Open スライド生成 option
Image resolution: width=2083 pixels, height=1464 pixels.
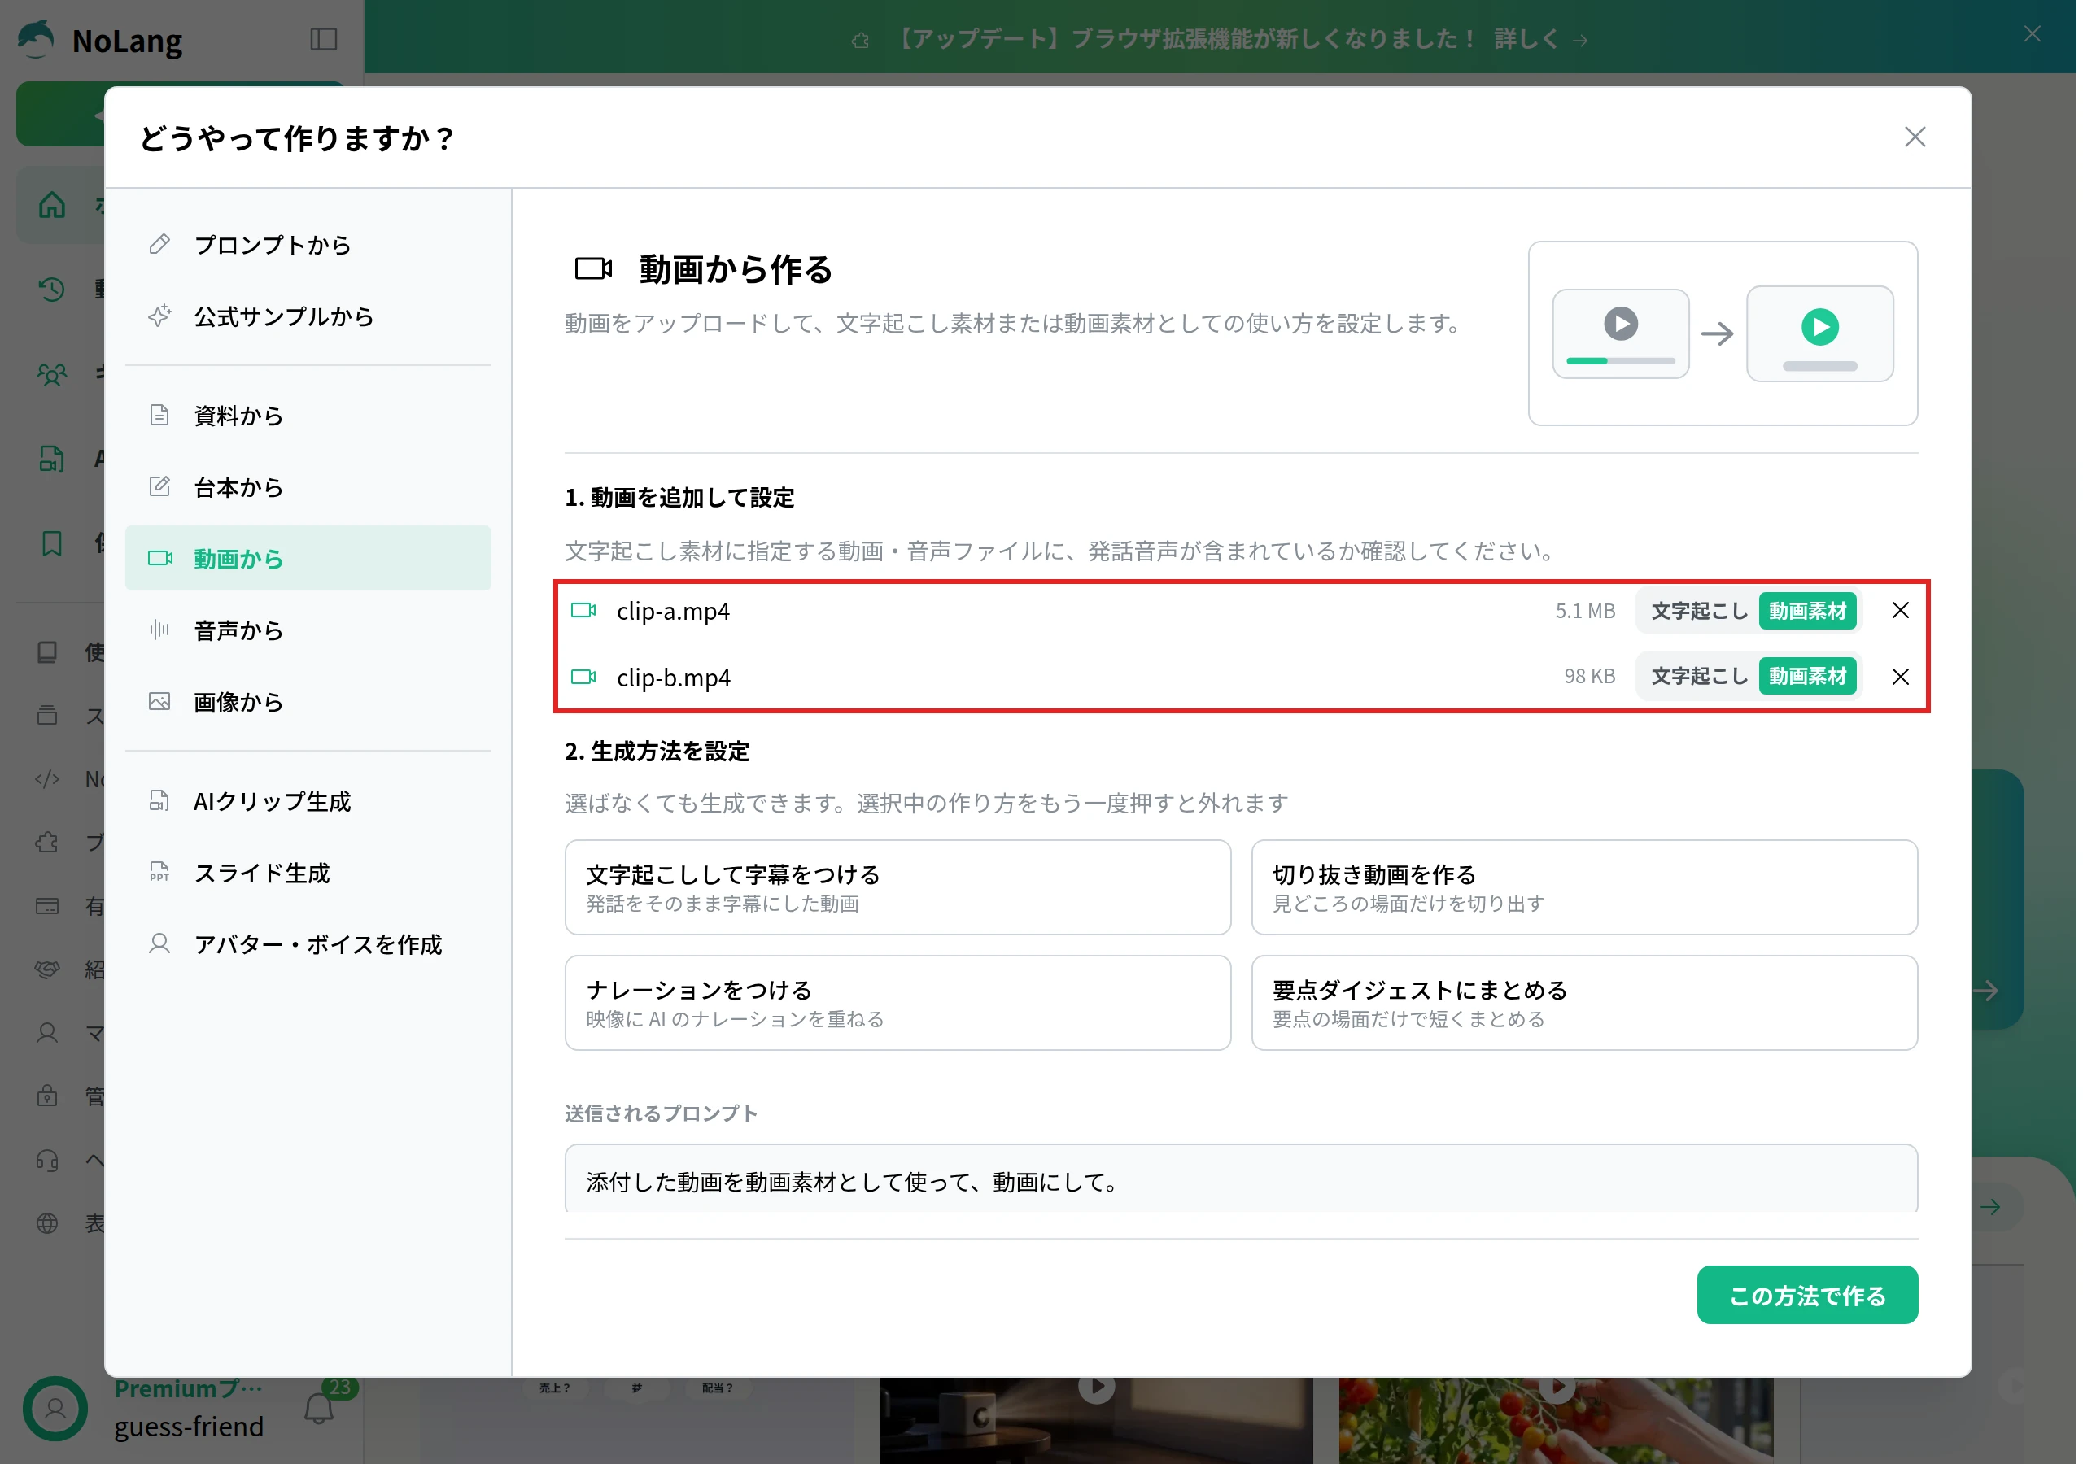tap(308, 874)
